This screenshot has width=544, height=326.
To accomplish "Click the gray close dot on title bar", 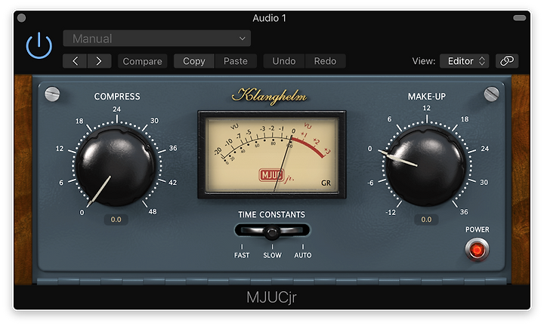I will 21,18.
